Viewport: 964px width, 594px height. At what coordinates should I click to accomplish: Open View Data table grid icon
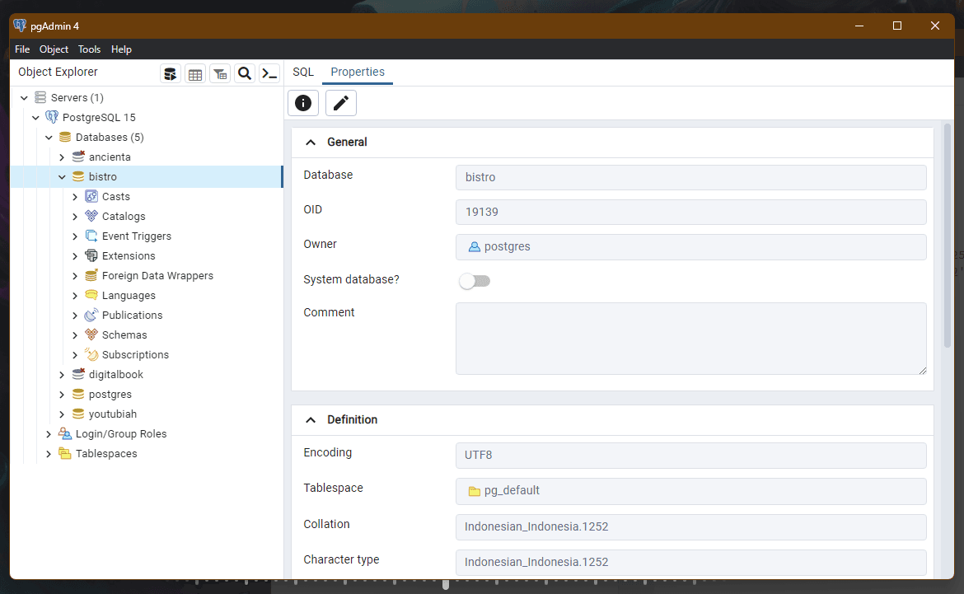tap(195, 74)
